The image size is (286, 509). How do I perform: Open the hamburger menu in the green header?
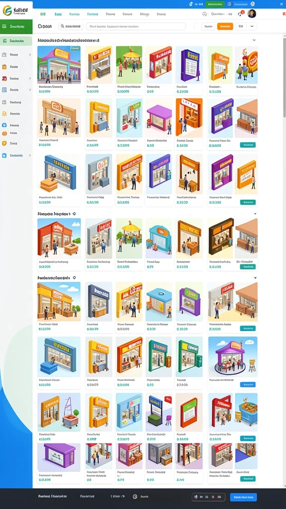(4, 26)
